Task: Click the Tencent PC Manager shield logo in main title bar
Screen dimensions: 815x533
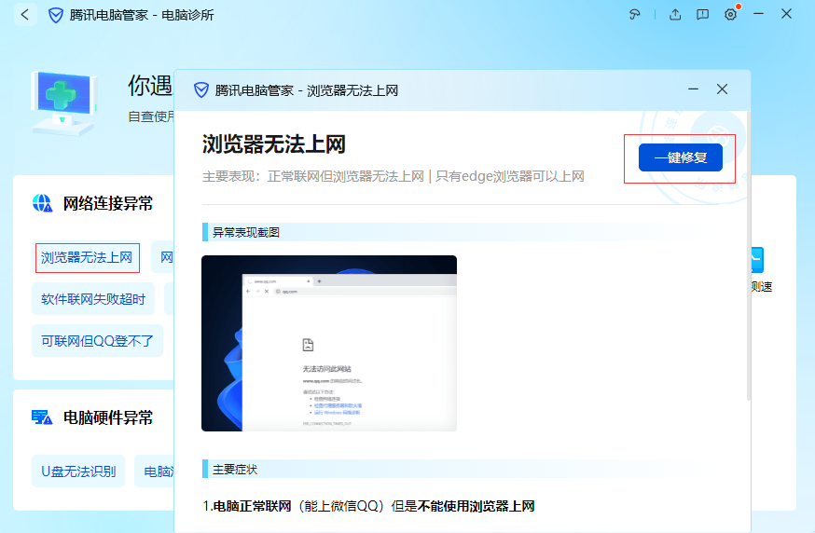Action: [x=56, y=15]
